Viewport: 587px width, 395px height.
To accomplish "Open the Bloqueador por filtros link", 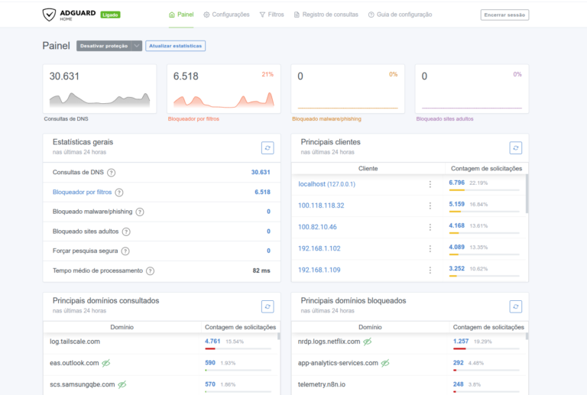I will pos(82,192).
